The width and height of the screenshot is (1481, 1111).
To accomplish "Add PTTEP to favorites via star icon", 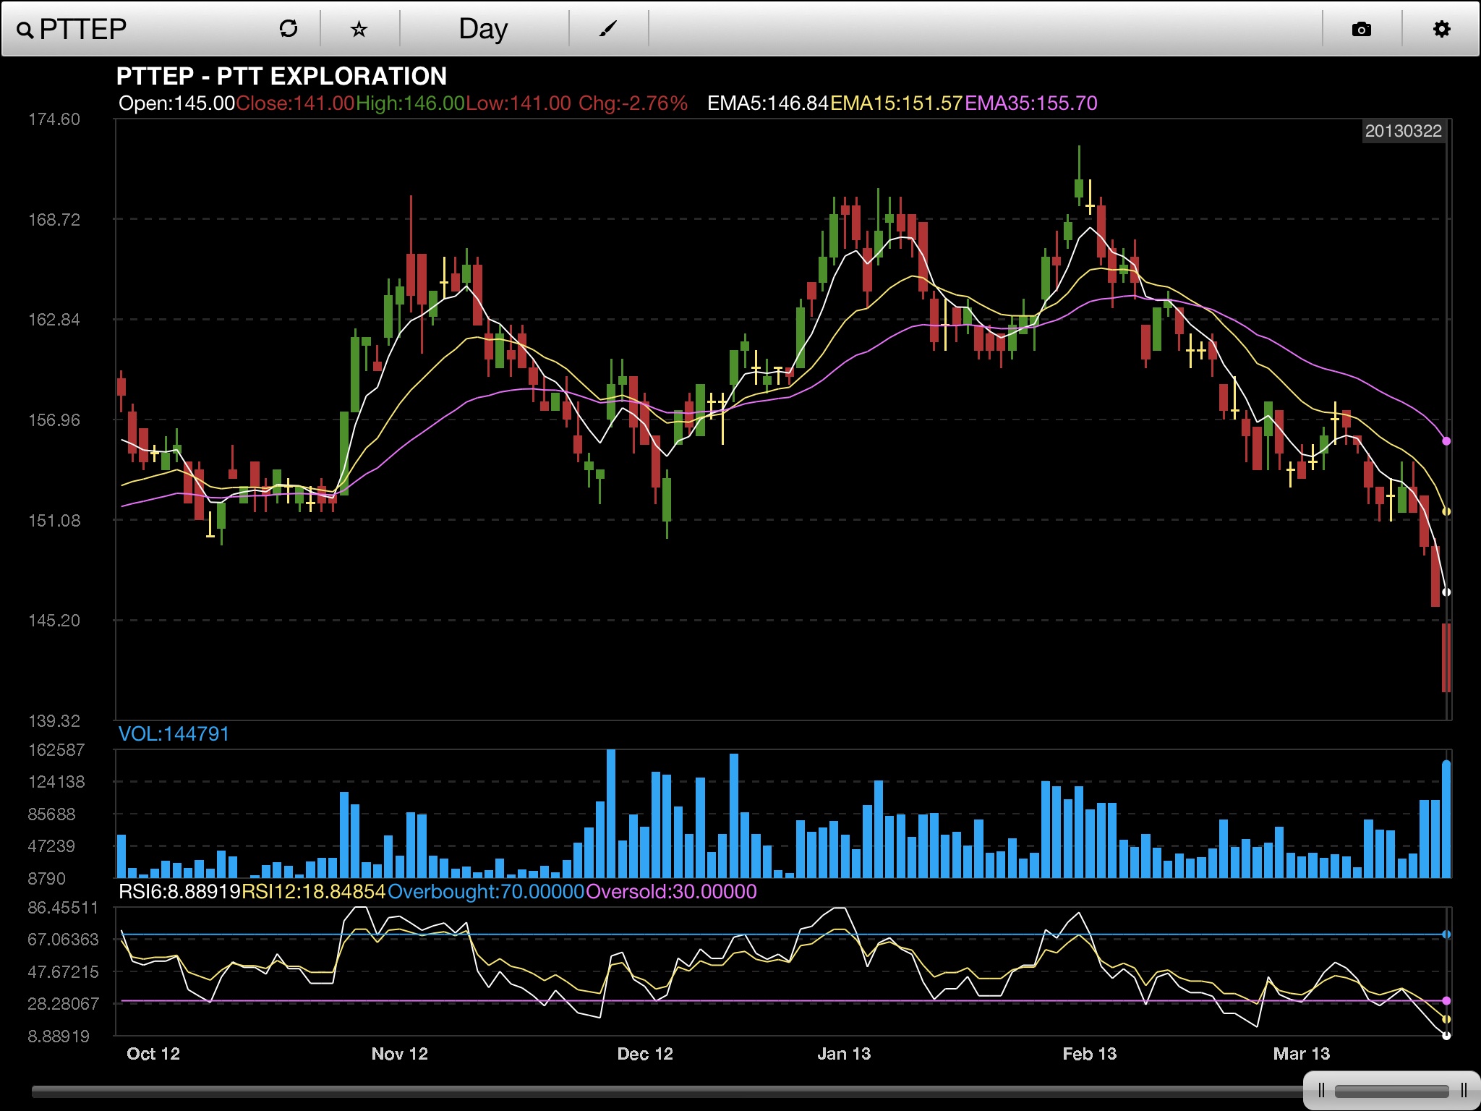I will tap(359, 29).
